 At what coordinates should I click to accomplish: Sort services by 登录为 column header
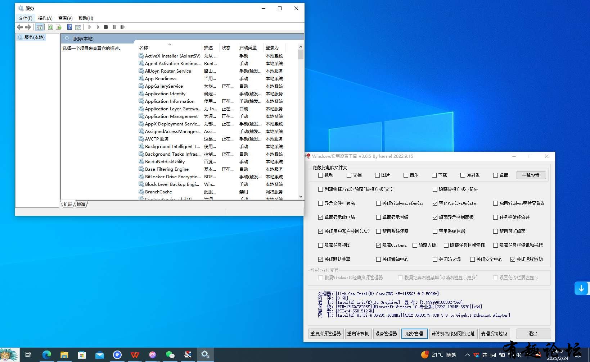click(x=274, y=47)
